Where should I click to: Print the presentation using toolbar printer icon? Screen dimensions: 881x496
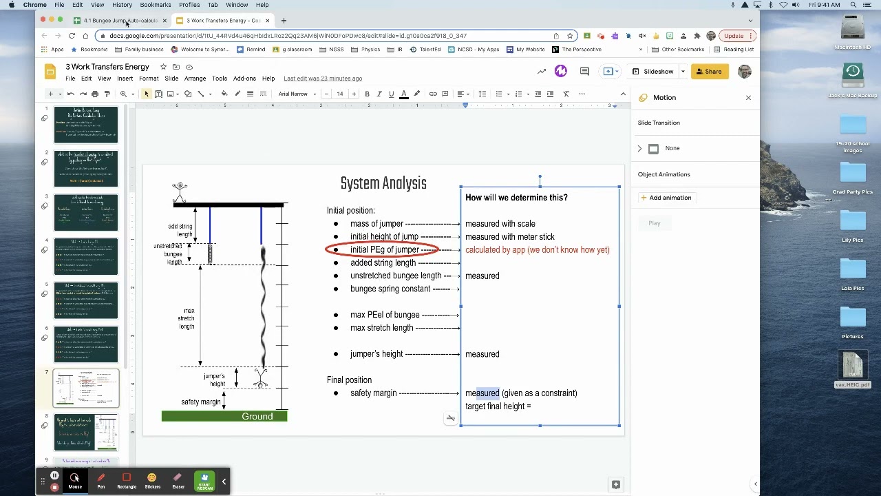pyautogui.click(x=95, y=94)
